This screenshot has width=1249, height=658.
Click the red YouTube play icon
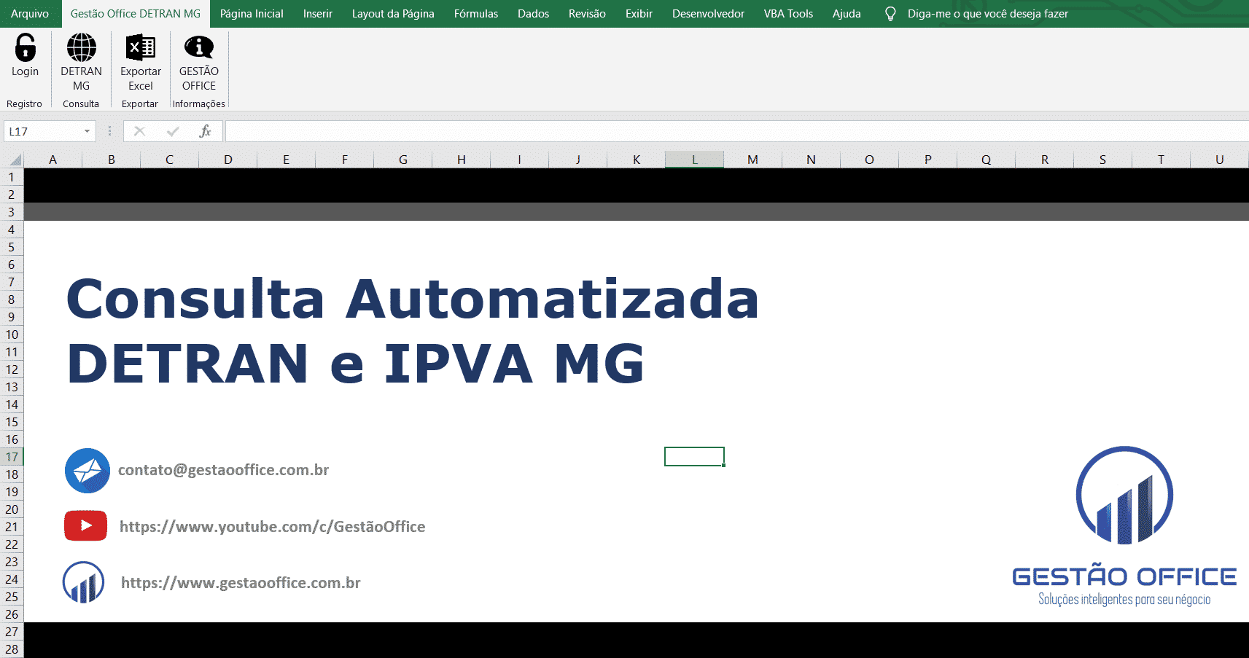(x=86, y=525)
